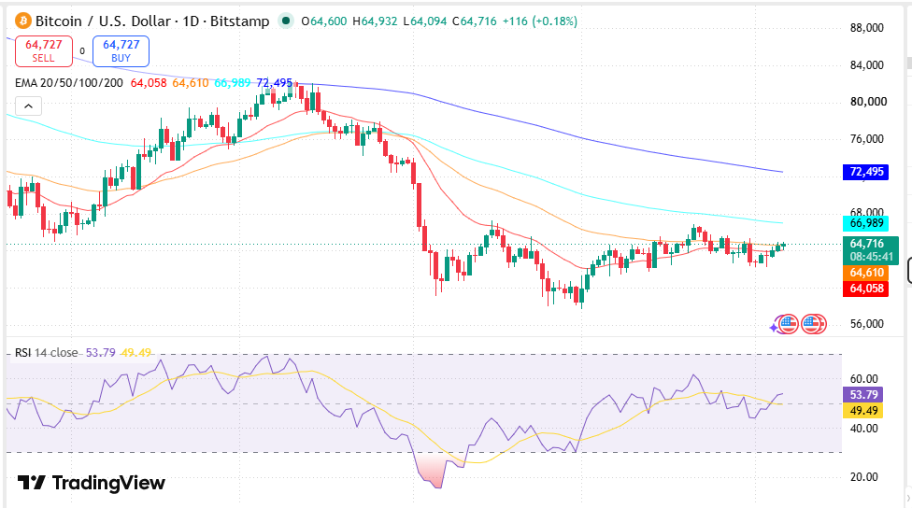This screenshot has width=912, height=508.
Task: Click the 76,000 price scale tick
Action: click(866, 139)
